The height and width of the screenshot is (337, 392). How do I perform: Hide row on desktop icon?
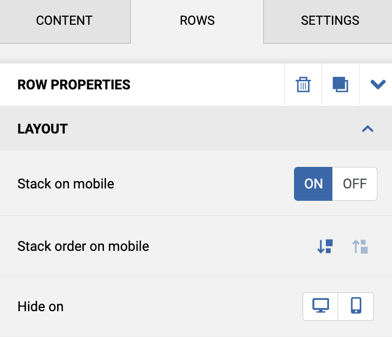click(321, 306)
